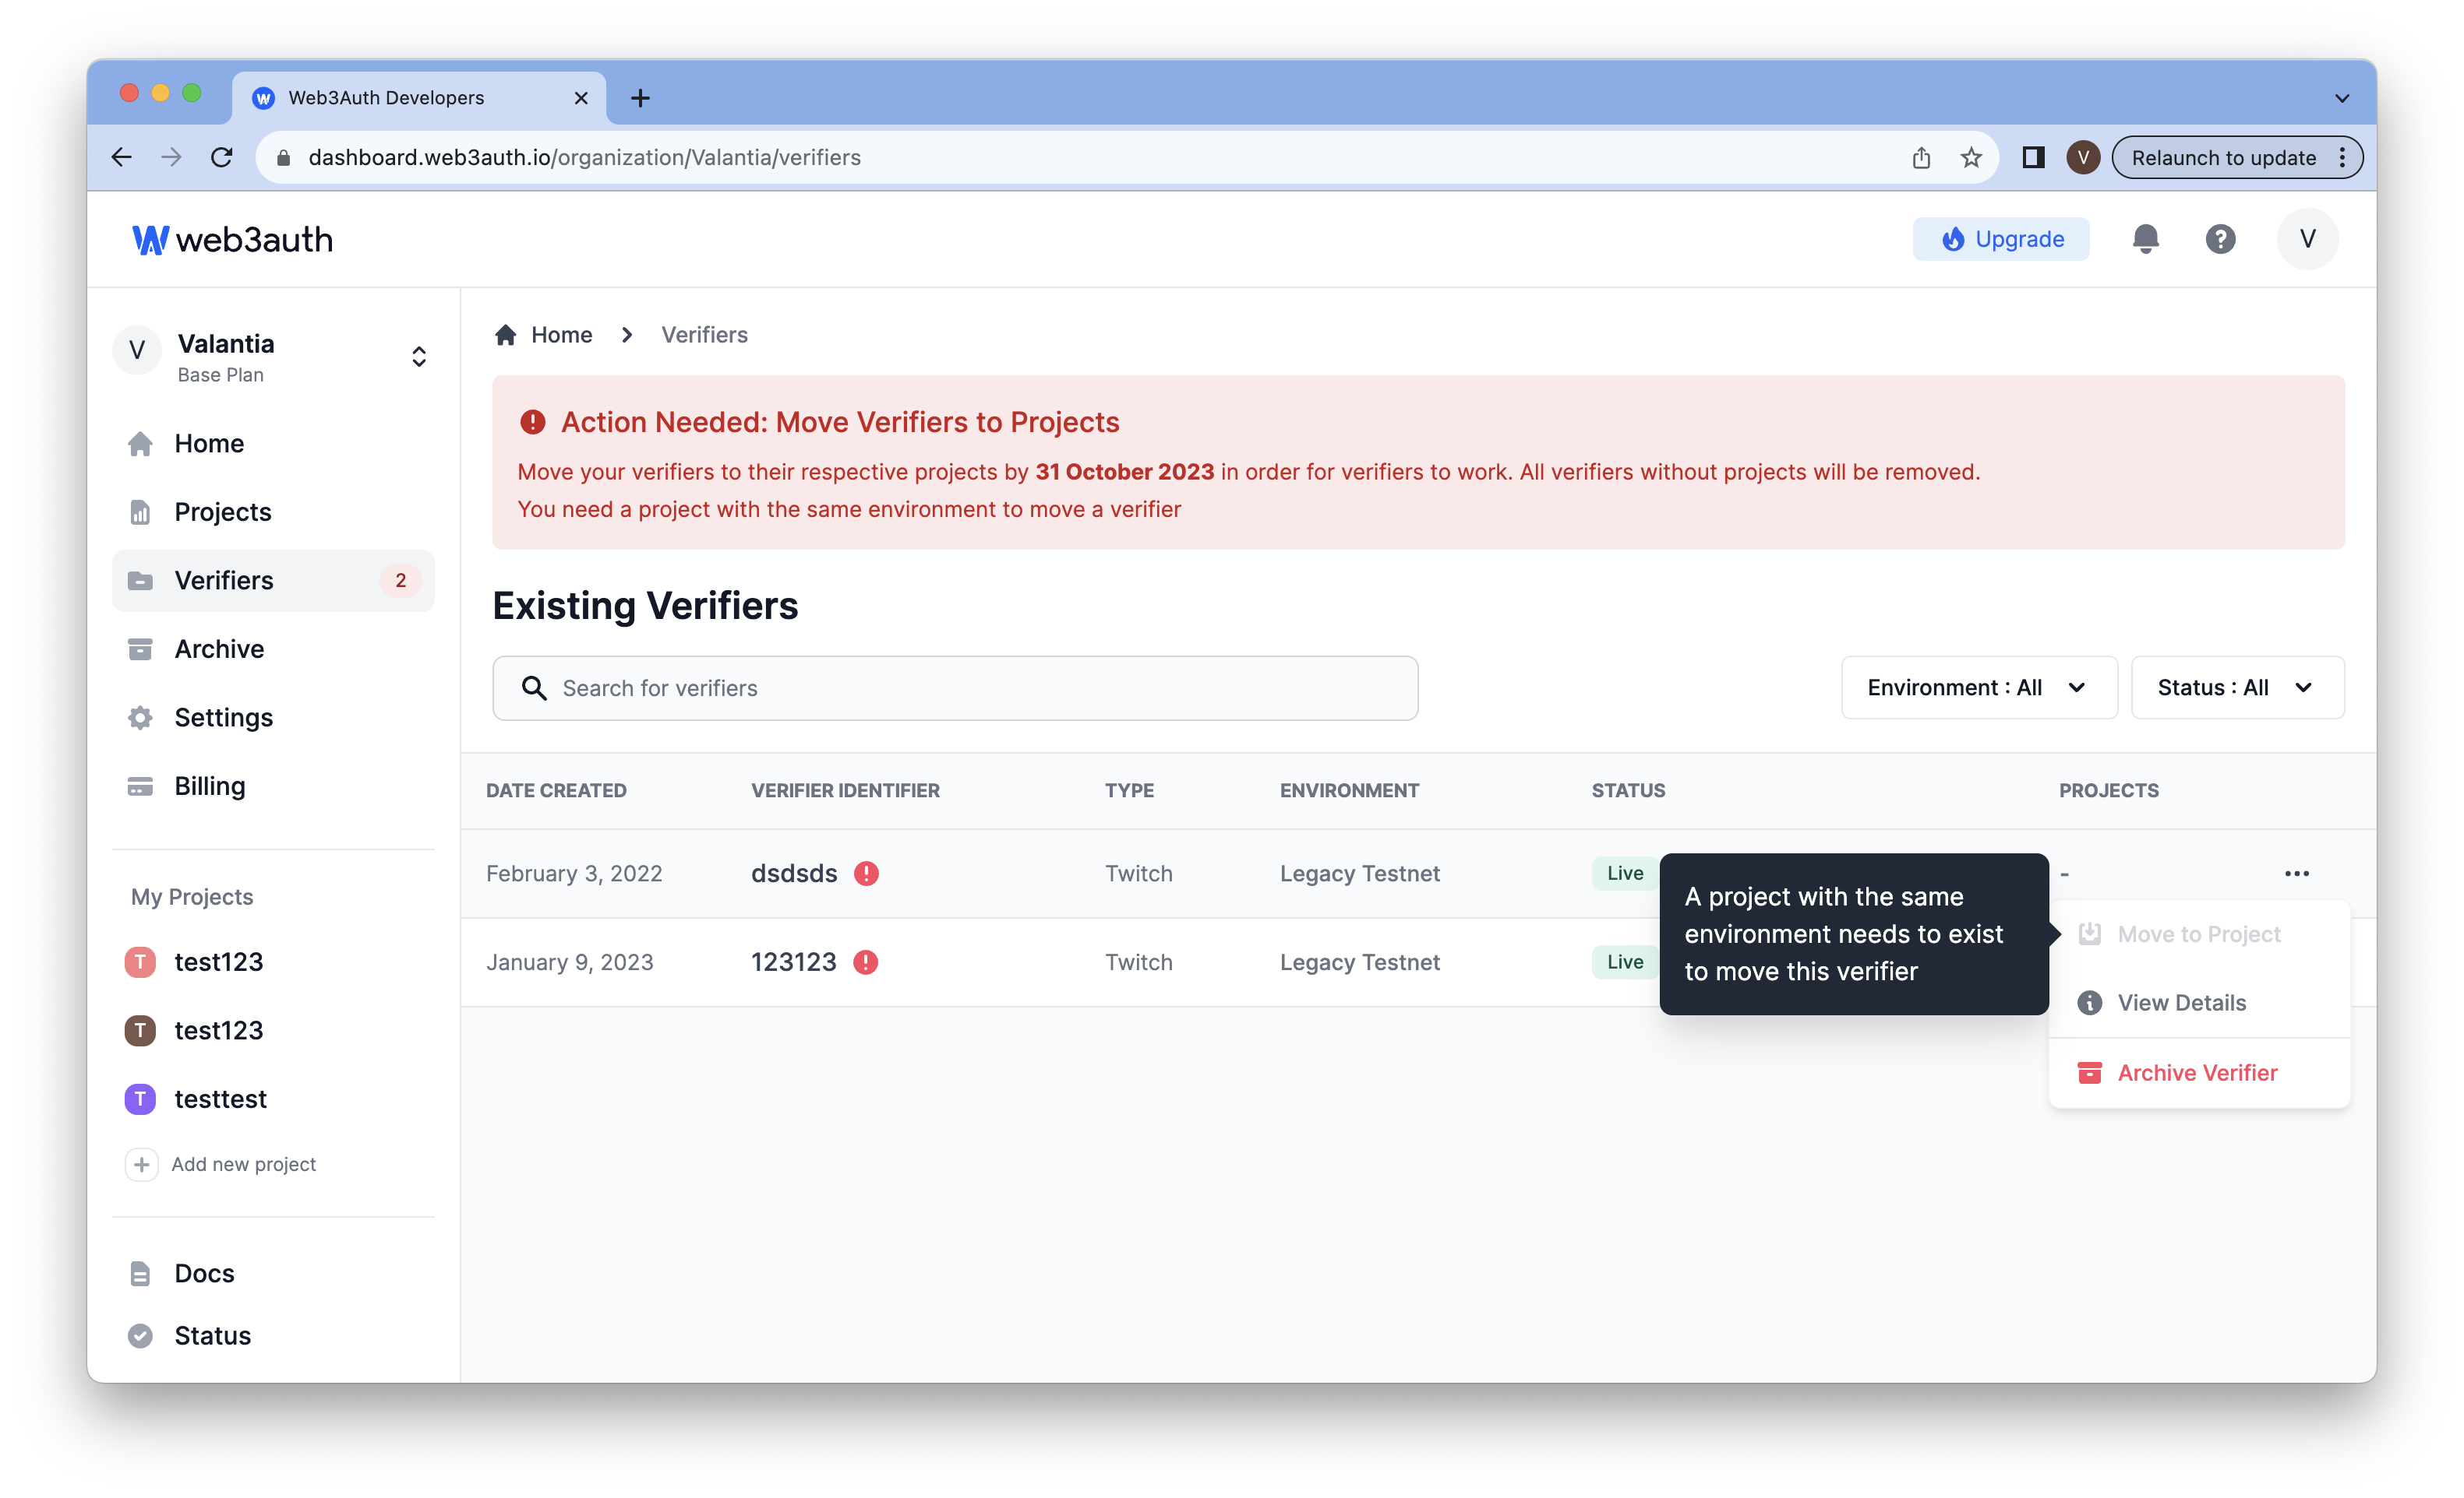Click the February 3, 2022 date cell

point(574,874)
